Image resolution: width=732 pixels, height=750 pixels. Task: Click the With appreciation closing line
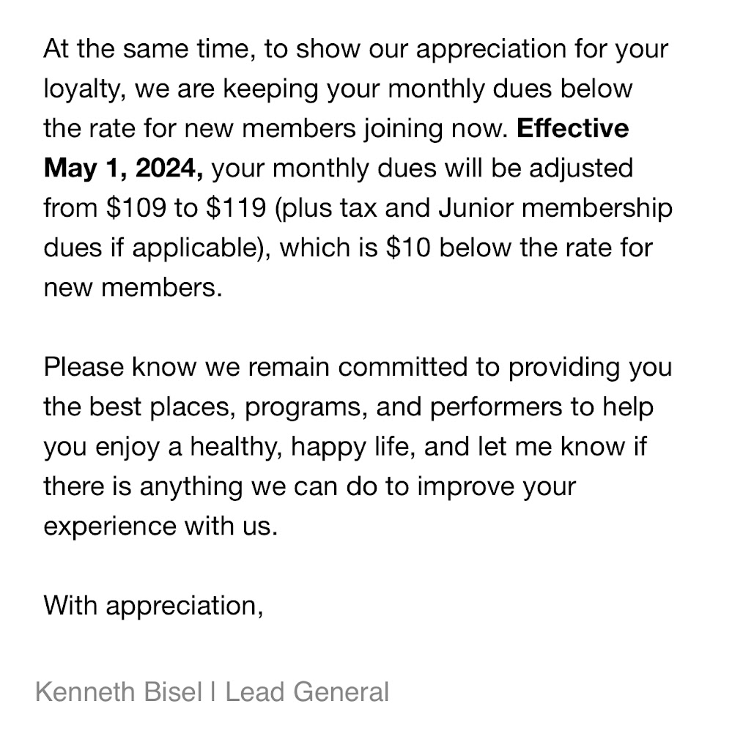[153, 605]
